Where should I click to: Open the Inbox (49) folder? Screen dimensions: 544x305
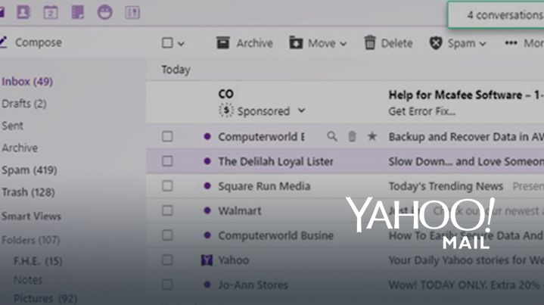point(27,82)
